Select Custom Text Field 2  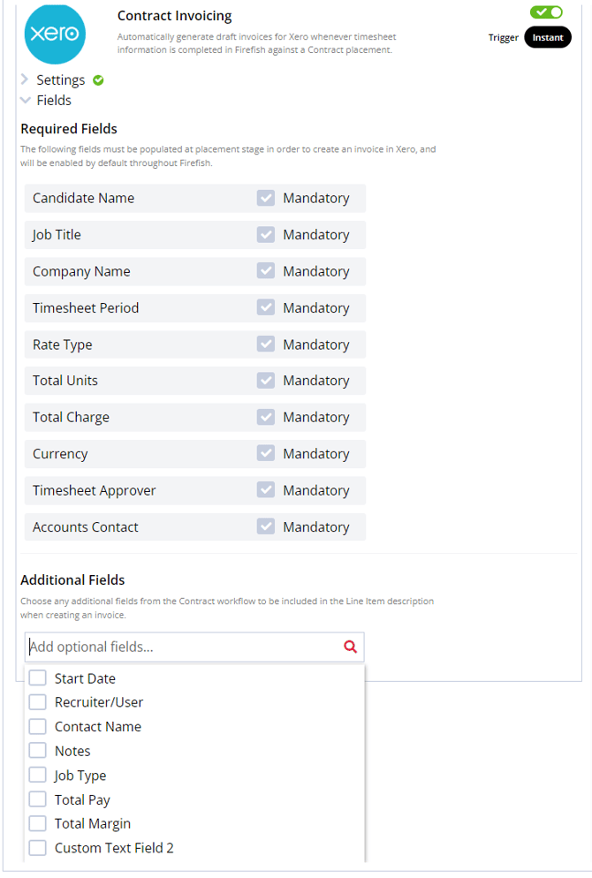[37, 847]
